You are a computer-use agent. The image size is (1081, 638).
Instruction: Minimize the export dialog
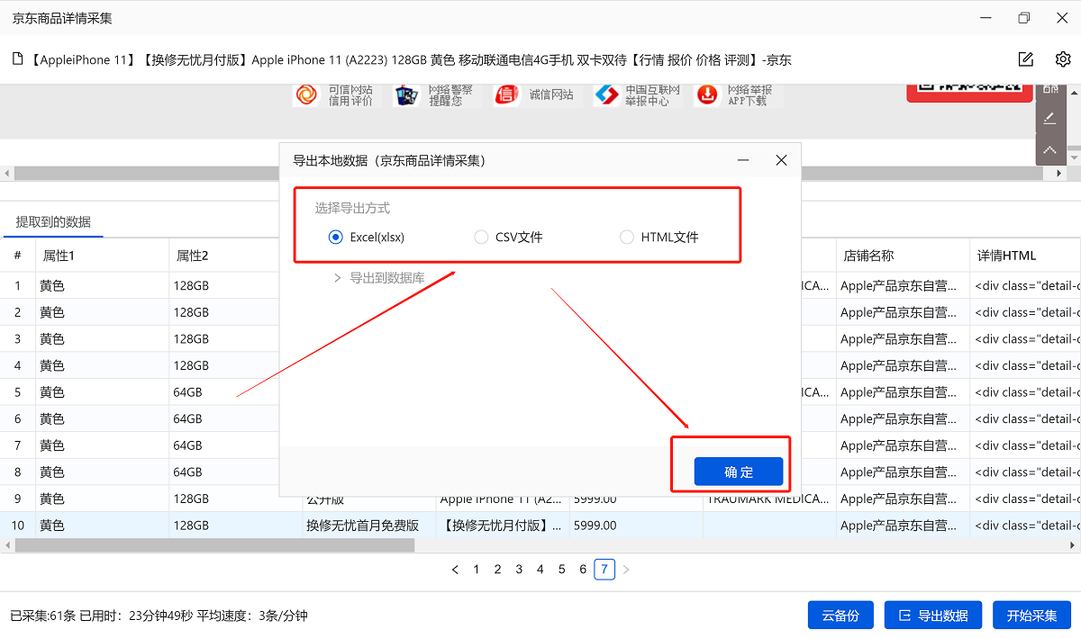pos(744,160)
